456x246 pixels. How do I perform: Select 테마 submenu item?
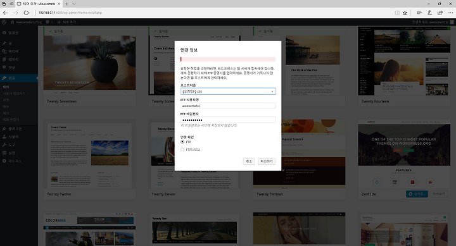point(6,87)
